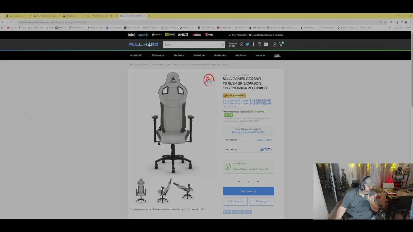Image resolution: width=413 pixels, height=232 pixels.
Task: Open Monitores menu
Action: pos(241,55)
